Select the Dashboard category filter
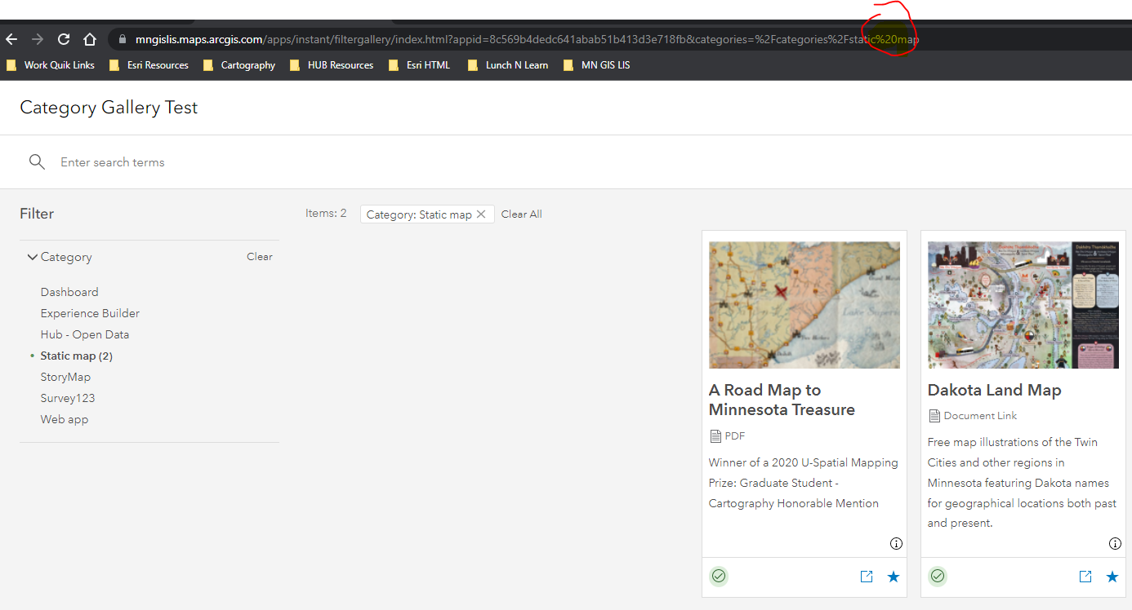 69,292
